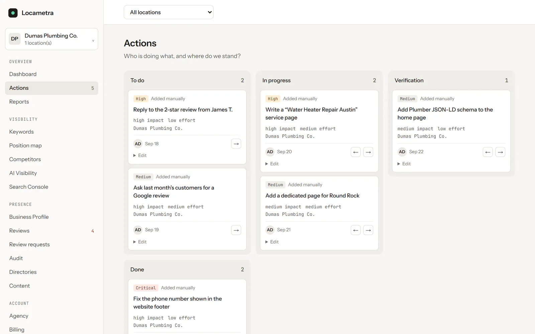Viewport: 535px width, 334px height.
Task: Move 'Ask last month's customers' card forward
Action: (236, 230)
